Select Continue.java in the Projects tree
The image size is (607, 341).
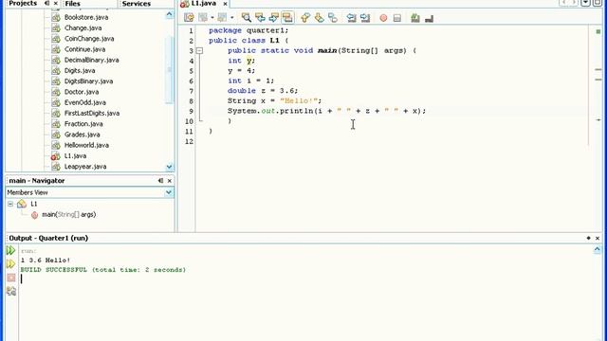point(84,49)
